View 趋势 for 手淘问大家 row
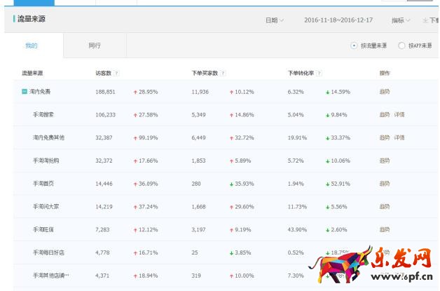This screenshot has height=291, width=440. [385, 207]
